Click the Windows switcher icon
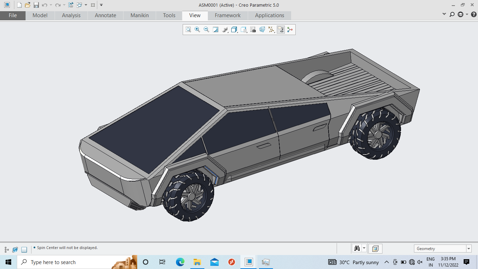The height and width of the screenshot is (269, 478). coord(79,5)
